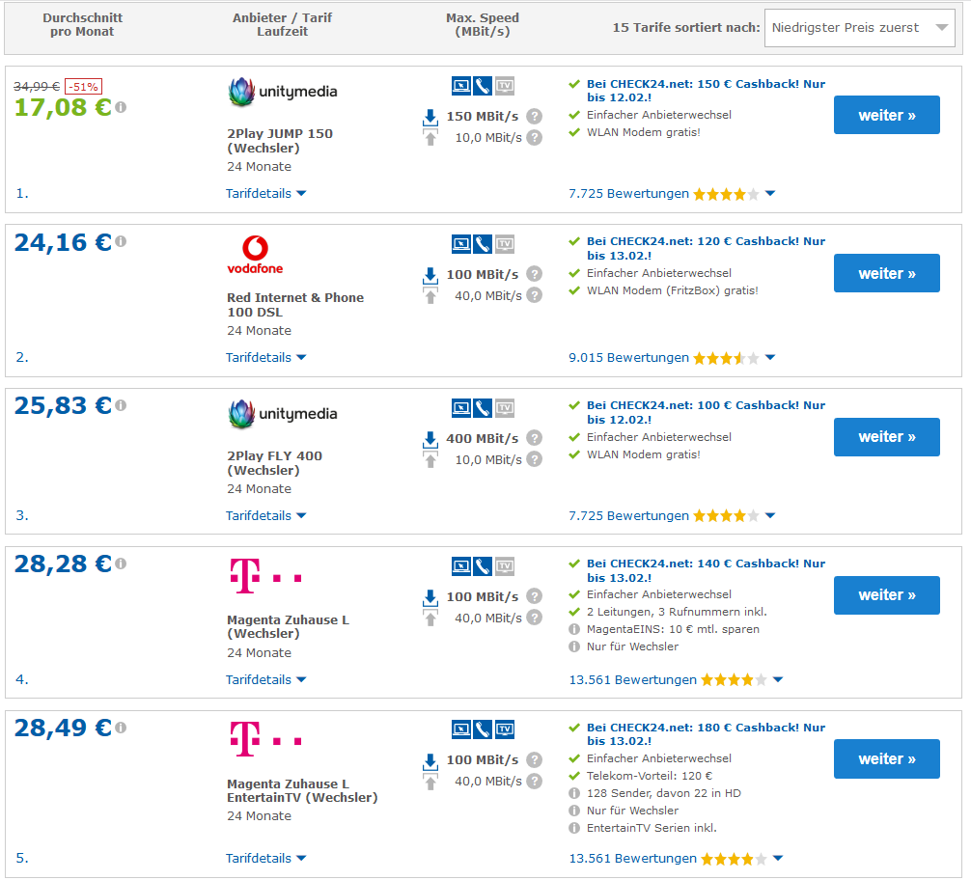
Task: Click tariff name 'Red Internet & Phone 100 DSL'
Action: 295,305
